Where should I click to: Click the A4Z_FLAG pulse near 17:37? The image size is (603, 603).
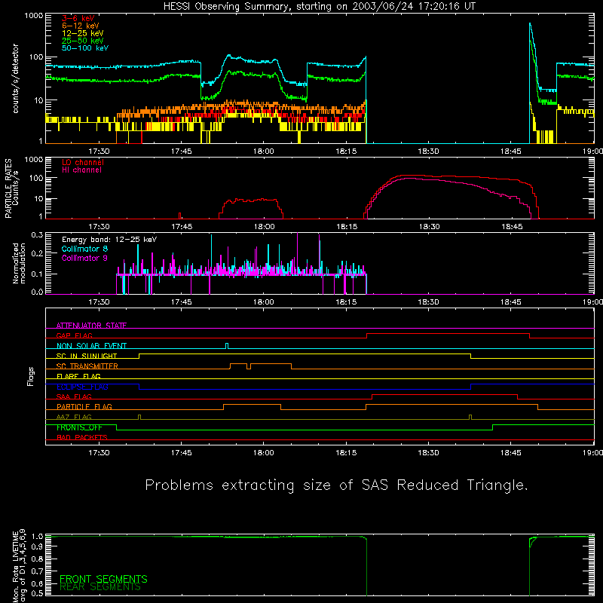[139, 417]
